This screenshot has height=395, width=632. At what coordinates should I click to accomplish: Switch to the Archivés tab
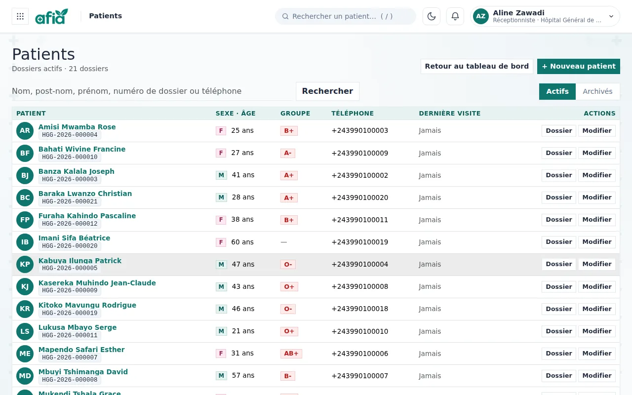tap(597, 91)
